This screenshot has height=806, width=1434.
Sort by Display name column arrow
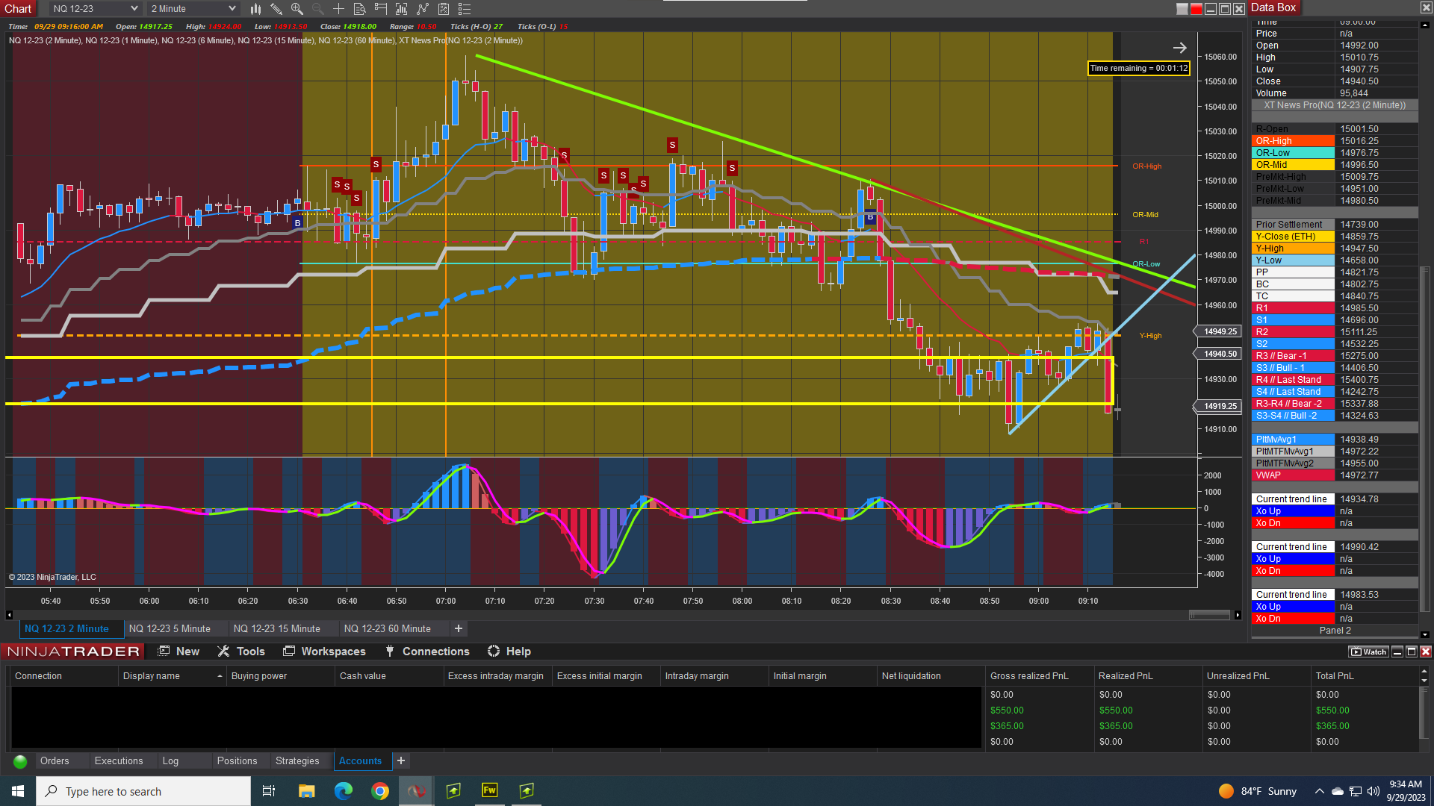(x=220, y=676)
